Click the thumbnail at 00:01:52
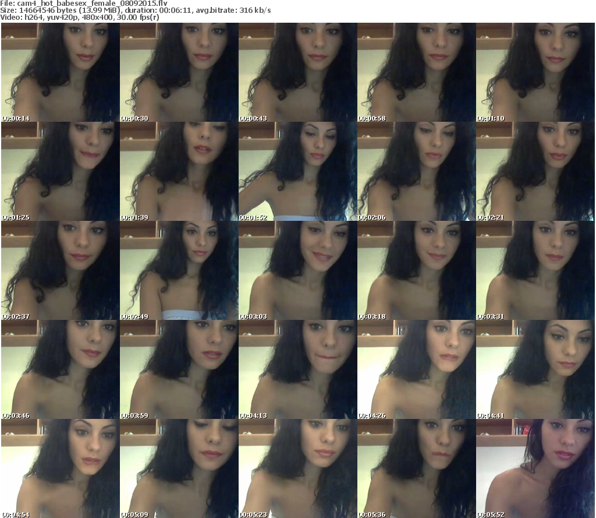596x518 pixels. 297,171
